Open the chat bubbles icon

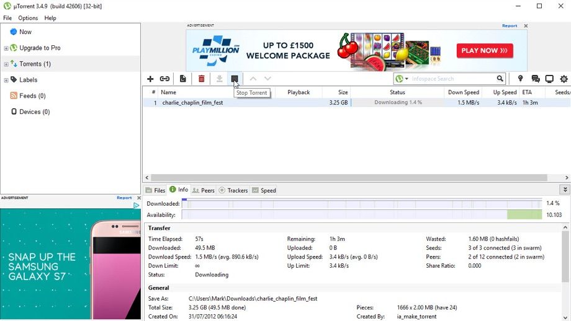click(535, 79)
